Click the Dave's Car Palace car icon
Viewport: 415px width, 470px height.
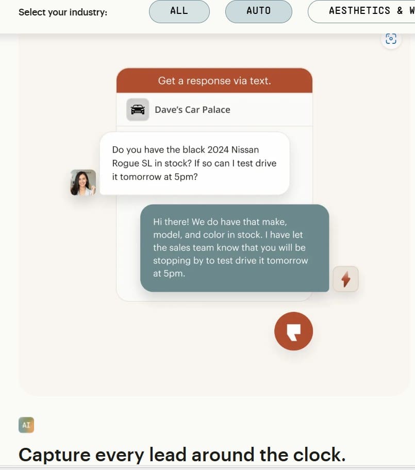[x=138, y=110]
